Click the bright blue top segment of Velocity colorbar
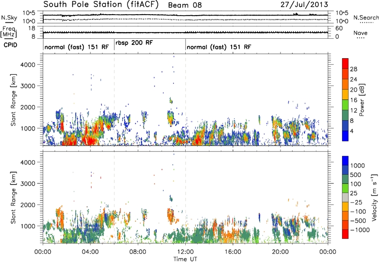379x262 pixels. [x=345, y=161]
